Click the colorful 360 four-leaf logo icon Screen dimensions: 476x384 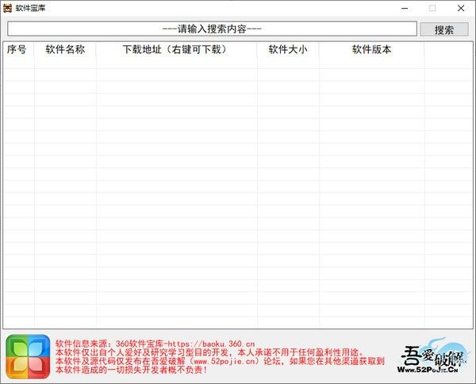[28, 356]
